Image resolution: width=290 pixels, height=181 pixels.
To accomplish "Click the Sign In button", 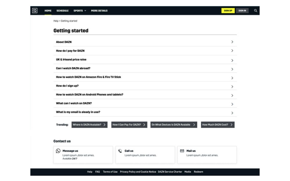I will [242, 10].
